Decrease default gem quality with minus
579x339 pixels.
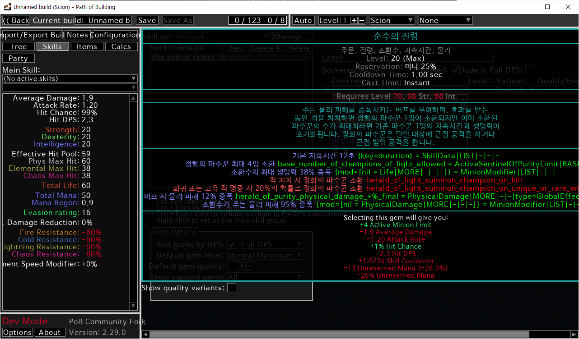tap(250, 266)
